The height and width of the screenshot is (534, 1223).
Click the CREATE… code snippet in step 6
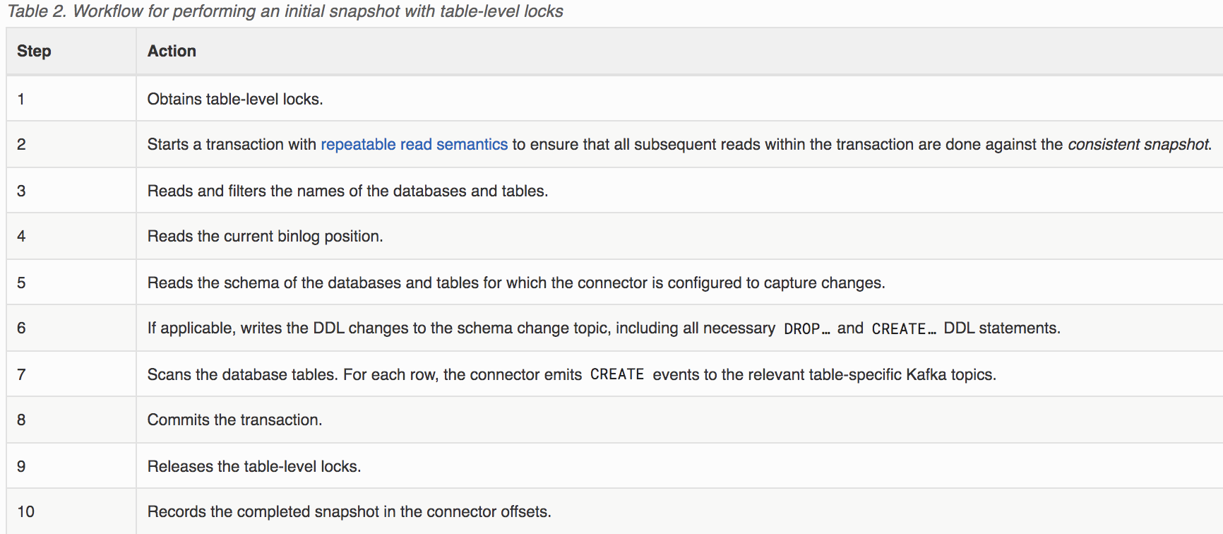(904, 328)
